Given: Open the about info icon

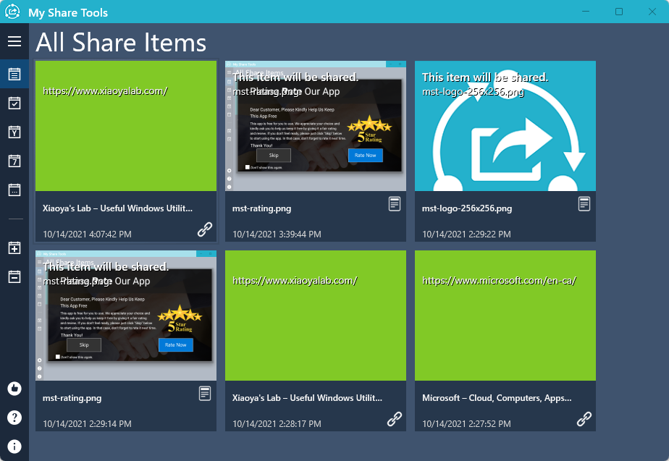Looking at the screenshot, I should tap(14, 447).
